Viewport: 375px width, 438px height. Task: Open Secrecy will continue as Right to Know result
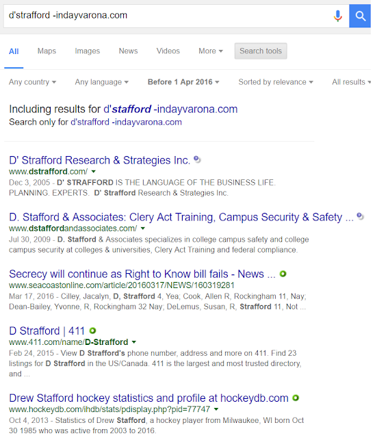[142, 274]
